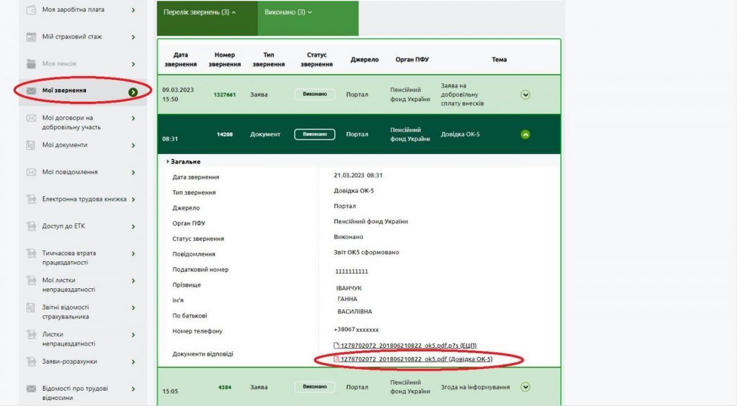Expand the Заява на добровільну сплату внесків row
737x406 pixels.
tap(525, 94)
